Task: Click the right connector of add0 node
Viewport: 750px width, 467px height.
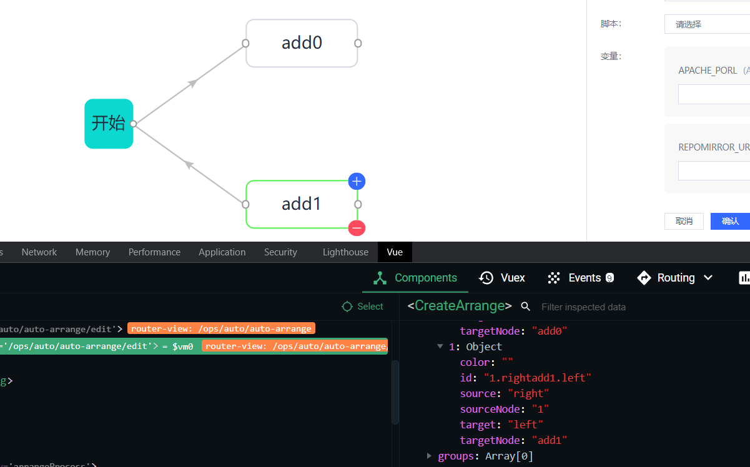Action: click(358, 43)
